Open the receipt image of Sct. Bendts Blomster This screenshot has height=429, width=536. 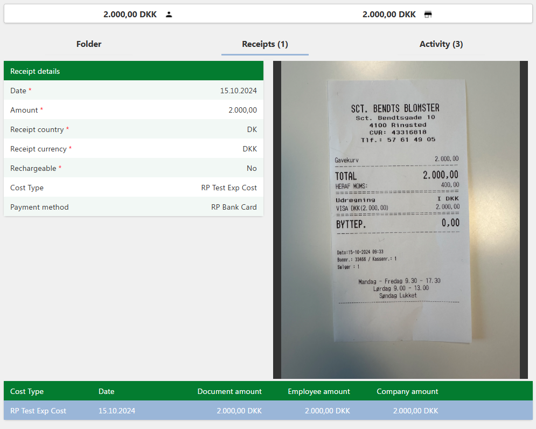tap(400, 220)
